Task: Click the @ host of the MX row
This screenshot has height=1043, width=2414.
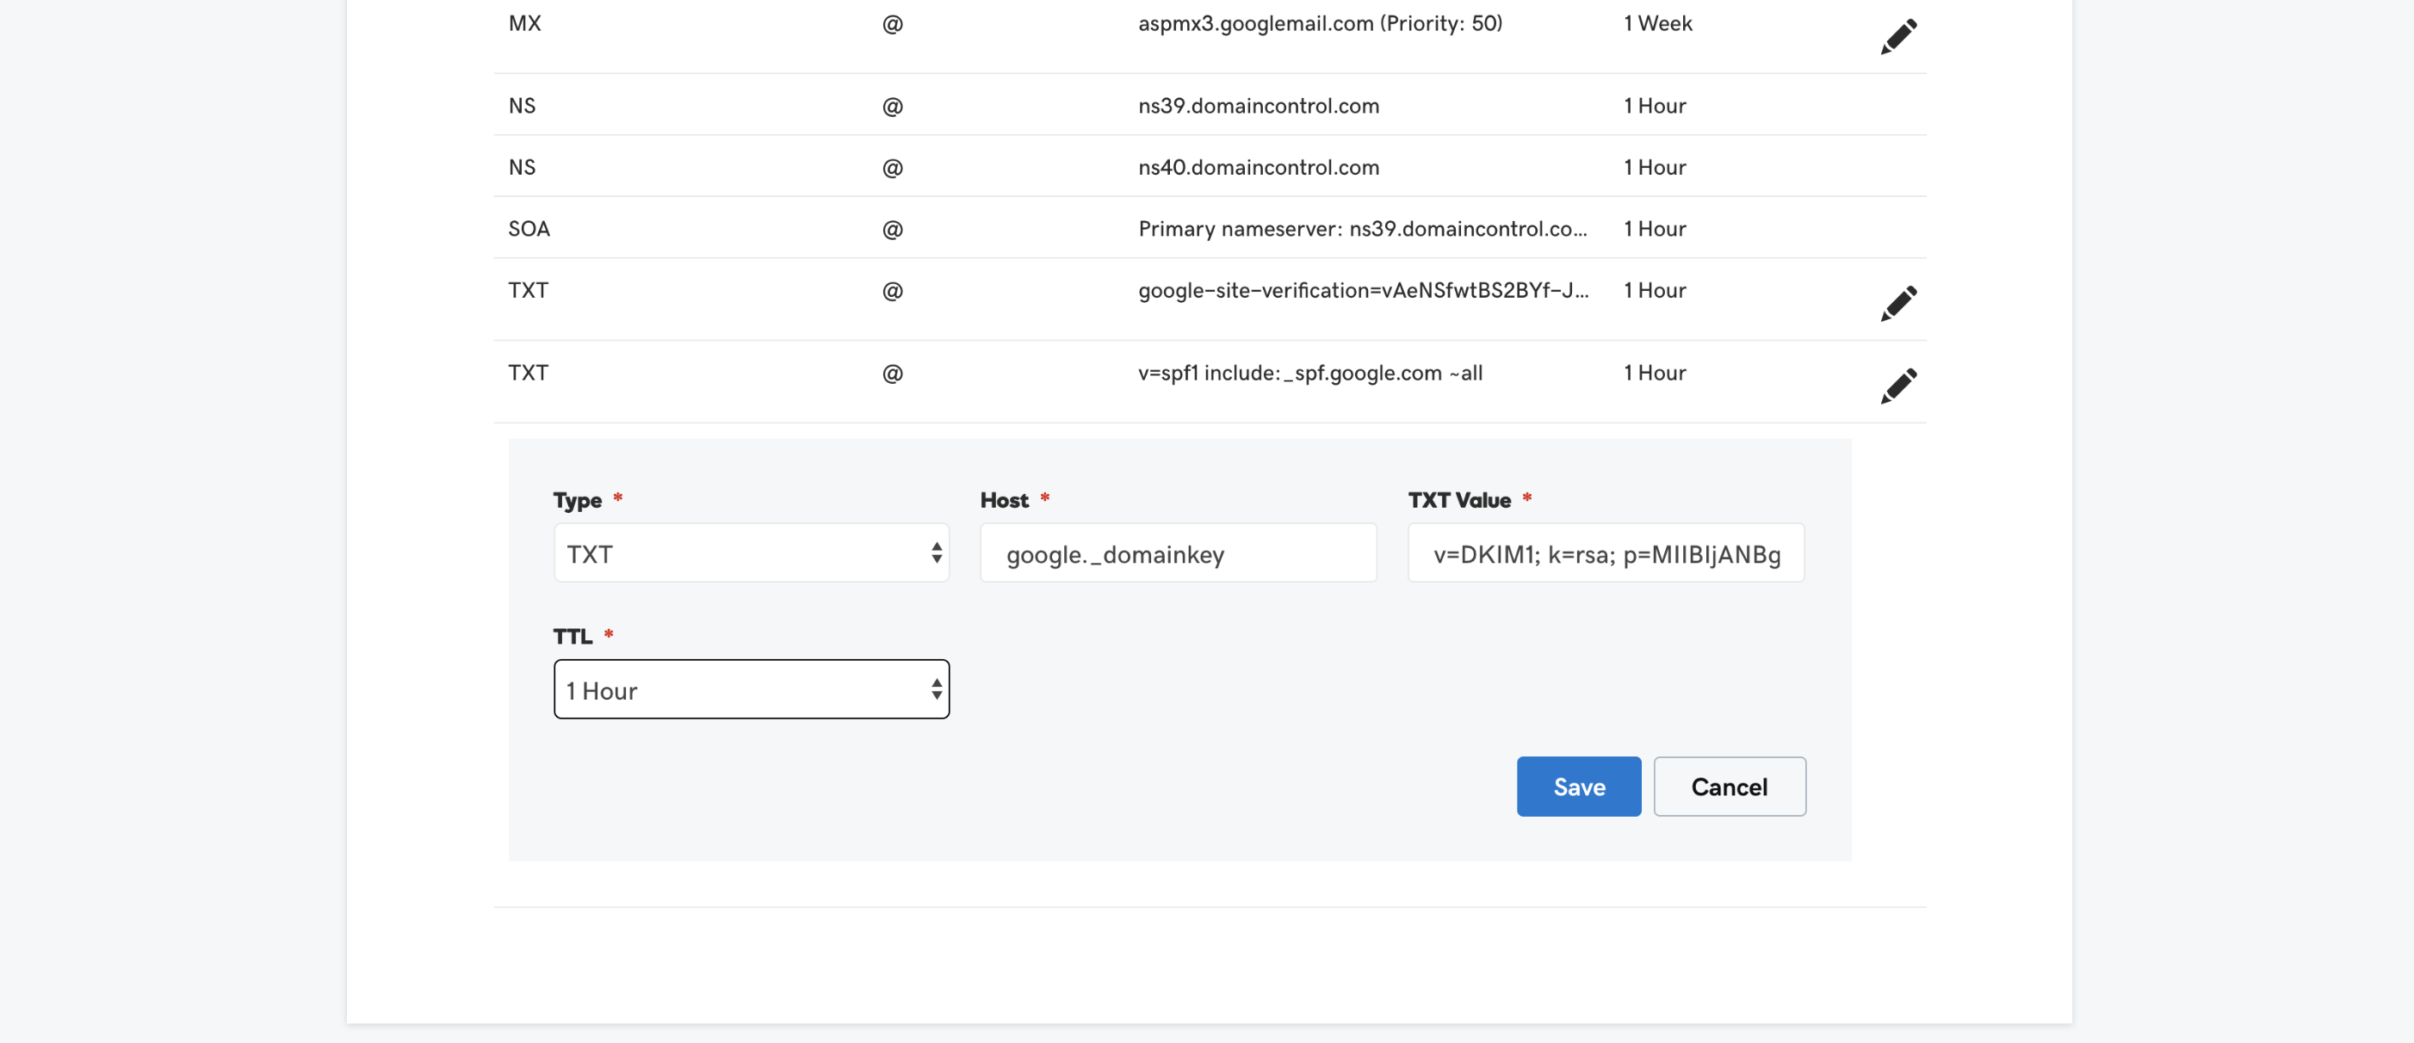Action: (x=891, y=24)
